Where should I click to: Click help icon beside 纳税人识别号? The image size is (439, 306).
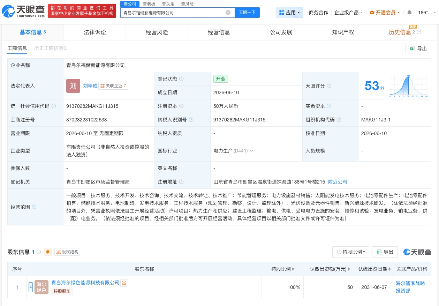pos(191,120)
